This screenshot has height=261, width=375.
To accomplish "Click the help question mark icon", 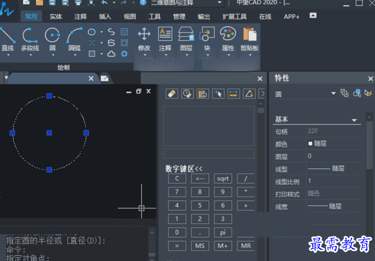I will 143,3.
